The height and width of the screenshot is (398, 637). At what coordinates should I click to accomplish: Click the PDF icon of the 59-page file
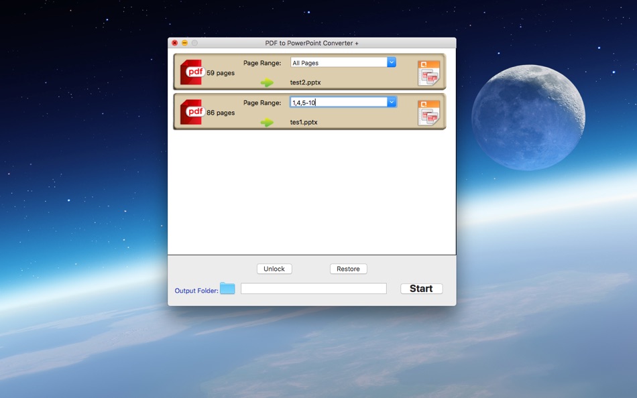192,72
